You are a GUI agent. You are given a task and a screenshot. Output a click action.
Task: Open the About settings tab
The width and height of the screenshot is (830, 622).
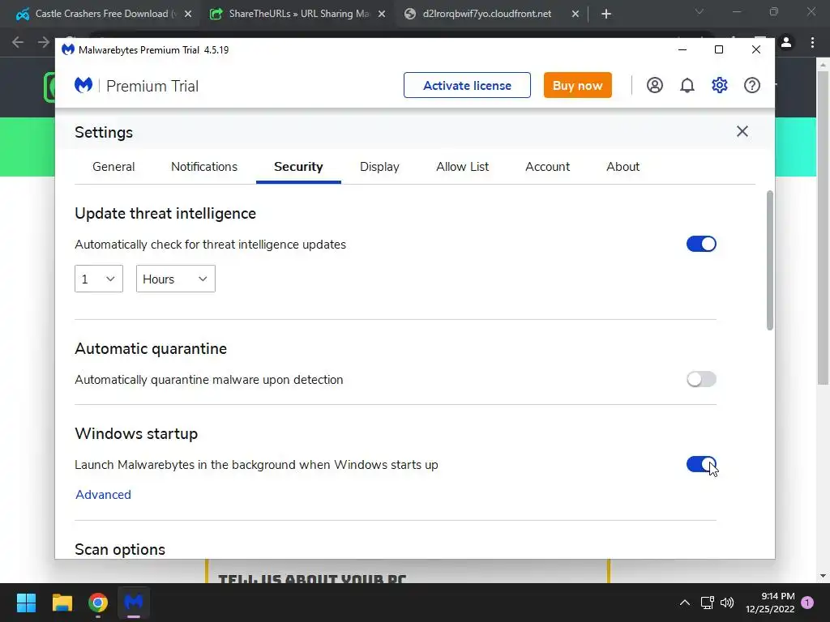click(622, 167)
